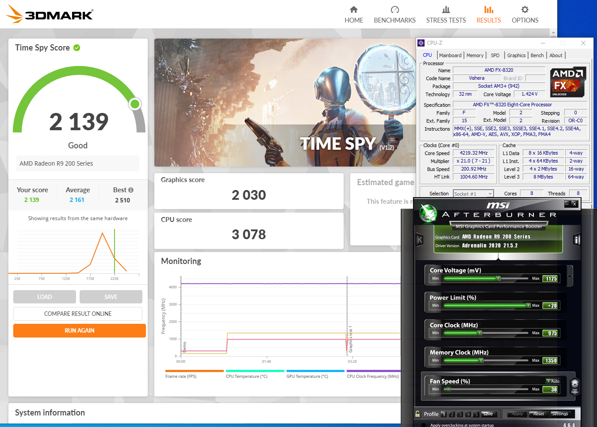The height and width of the screenshot is (427, 597).
Task: Click the Power Limit slider handle
Action: tap(528, 305)
